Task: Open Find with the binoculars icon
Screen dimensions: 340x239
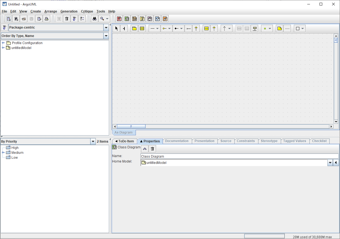Action: tap(94, 19)
